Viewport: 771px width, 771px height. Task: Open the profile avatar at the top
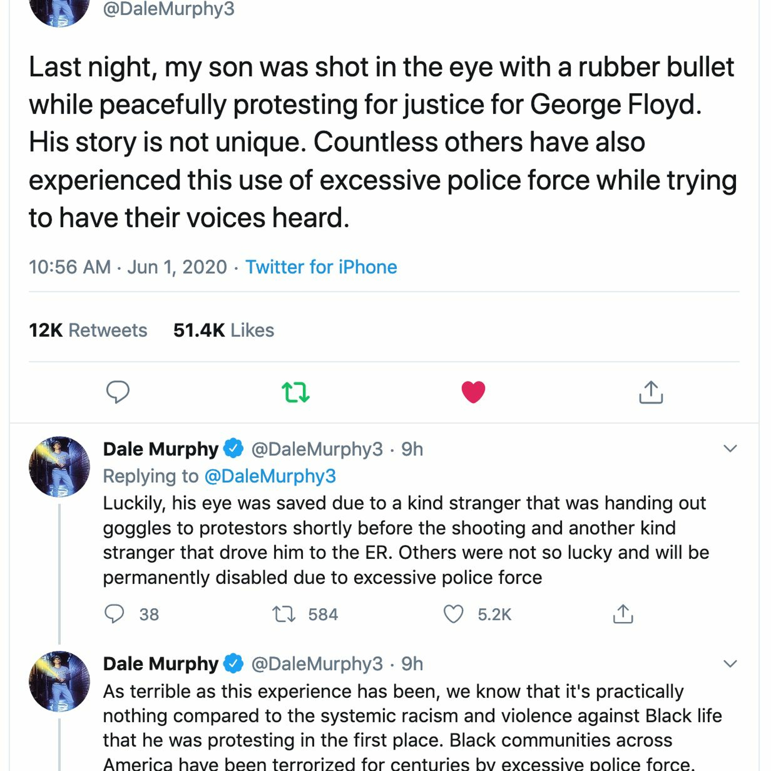pyautogui.click(x=59, y=10)
